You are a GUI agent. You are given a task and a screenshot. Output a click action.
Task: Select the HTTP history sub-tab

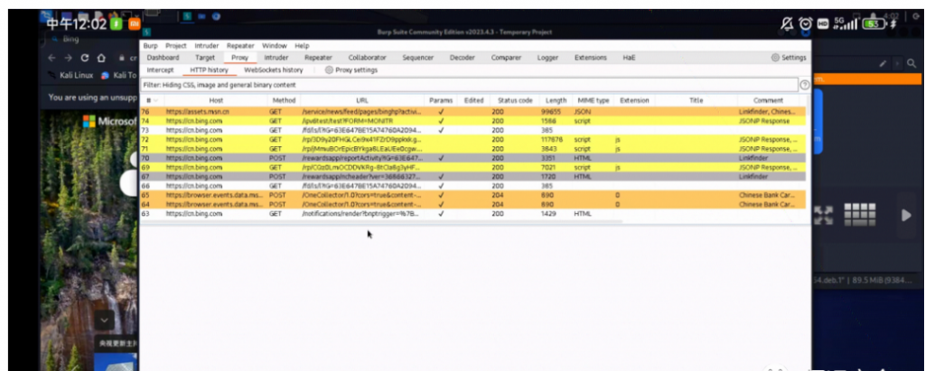coord(209,70)
